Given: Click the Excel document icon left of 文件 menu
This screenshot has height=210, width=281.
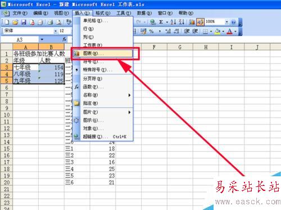Looking at the screenshot, I should tap(6, 13).
